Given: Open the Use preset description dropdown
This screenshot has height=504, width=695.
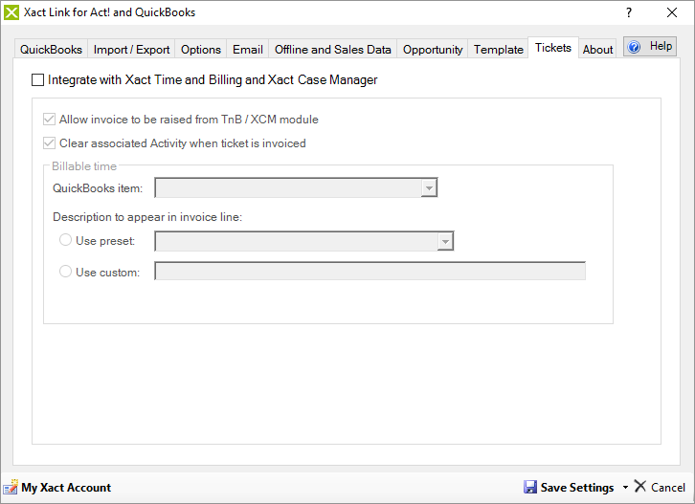Looking at the screenshot, I should 445,241.
